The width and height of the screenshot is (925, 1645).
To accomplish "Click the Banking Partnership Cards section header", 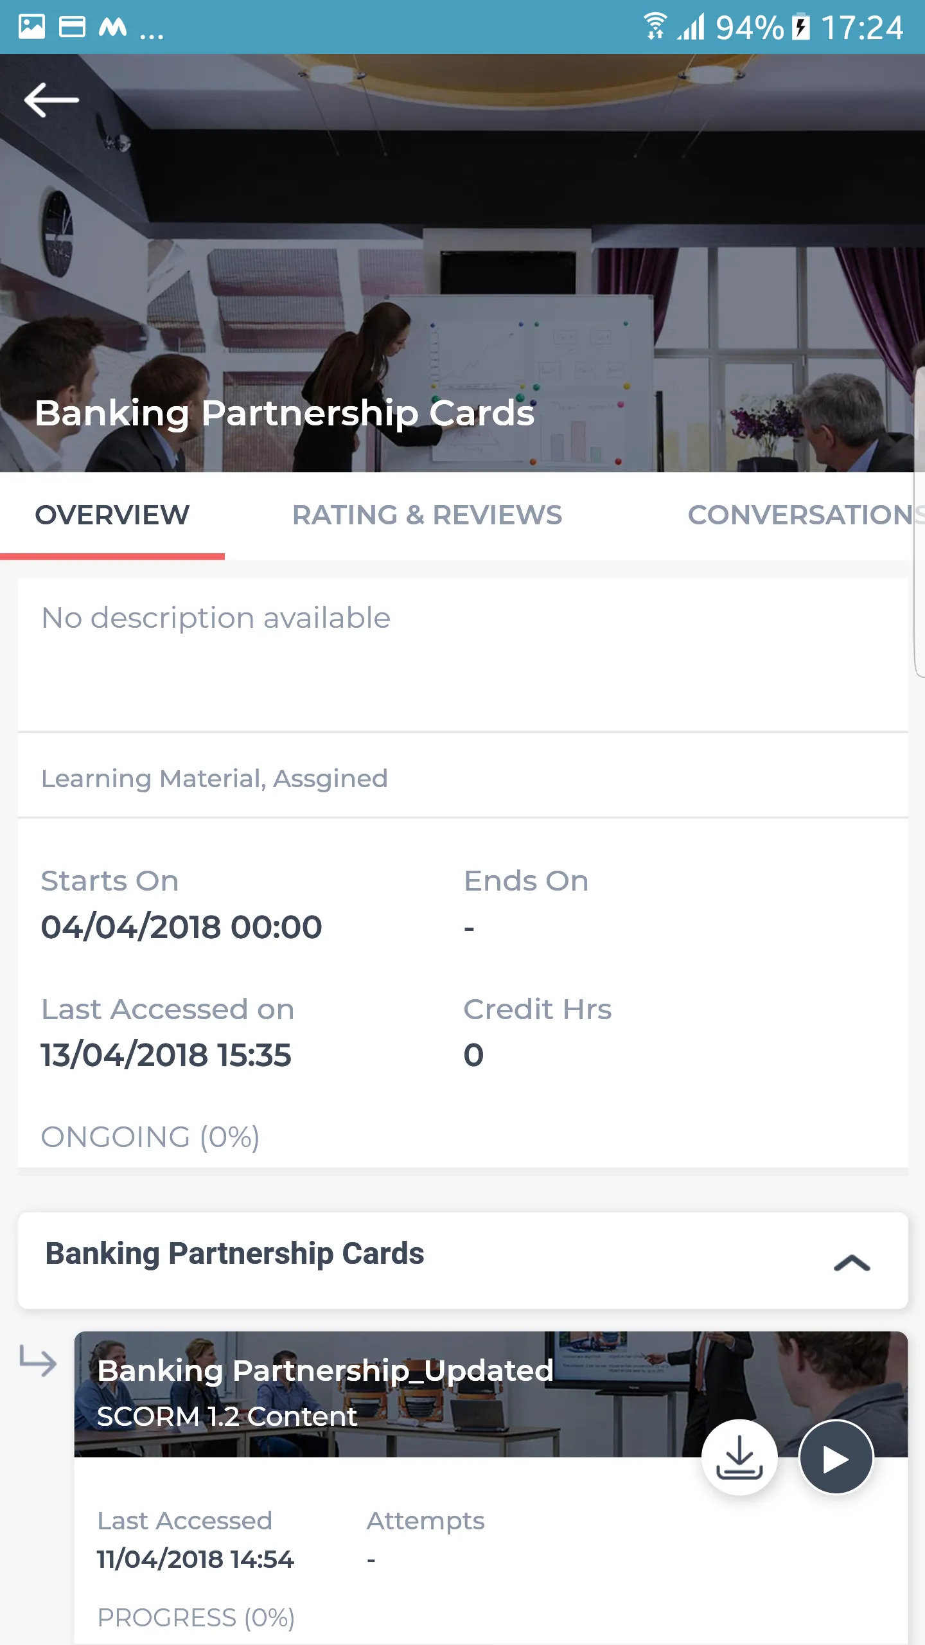I will point(463,1261).
